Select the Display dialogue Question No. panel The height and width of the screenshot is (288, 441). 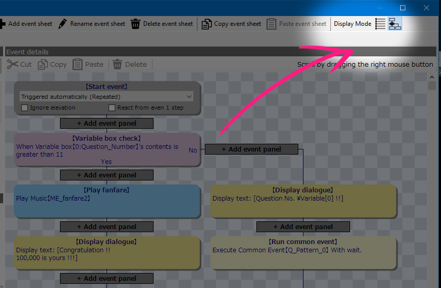point(303,201)
